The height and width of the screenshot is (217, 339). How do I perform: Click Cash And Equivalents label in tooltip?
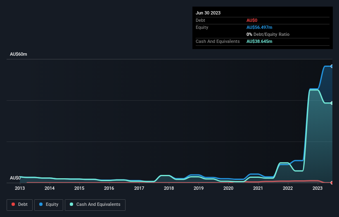pos(218,41)
